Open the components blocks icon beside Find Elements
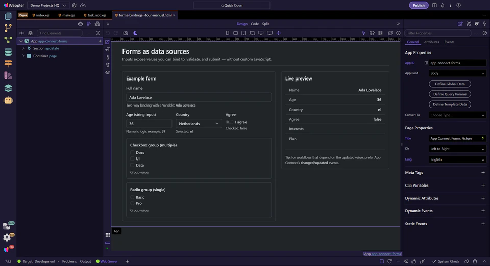The height and width of the screenshot is (266, 490). click(x=30, y=33)
